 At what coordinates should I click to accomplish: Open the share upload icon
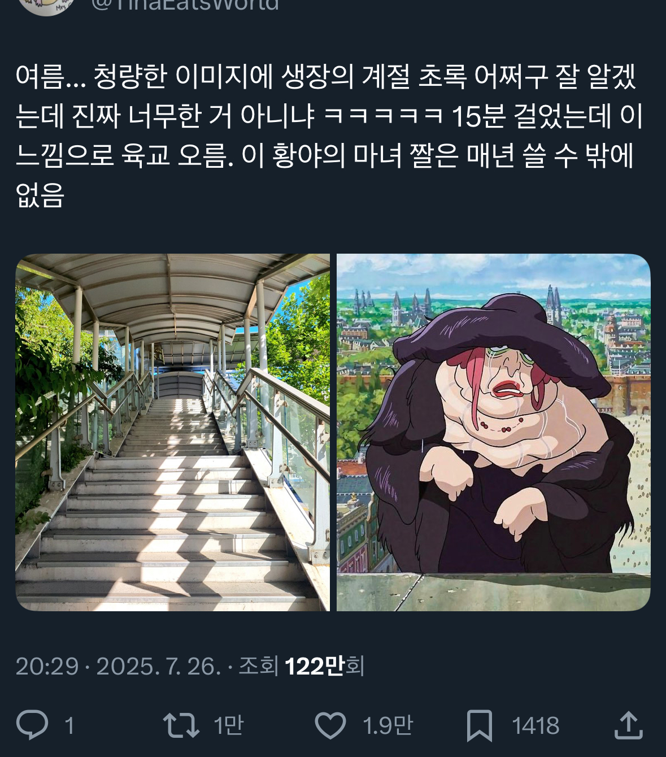point(629,725)
